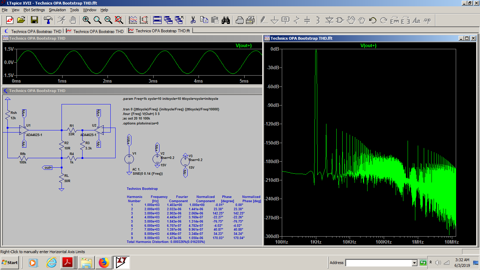Image resolution: width=480 pixels, height=270 pixels.
Task: Click the Rfb 100k resistor in schematic
Action: [23, 158]
